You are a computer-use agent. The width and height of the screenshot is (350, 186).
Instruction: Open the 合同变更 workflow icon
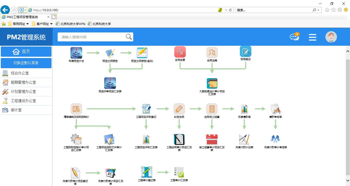(x=180, y=52)
